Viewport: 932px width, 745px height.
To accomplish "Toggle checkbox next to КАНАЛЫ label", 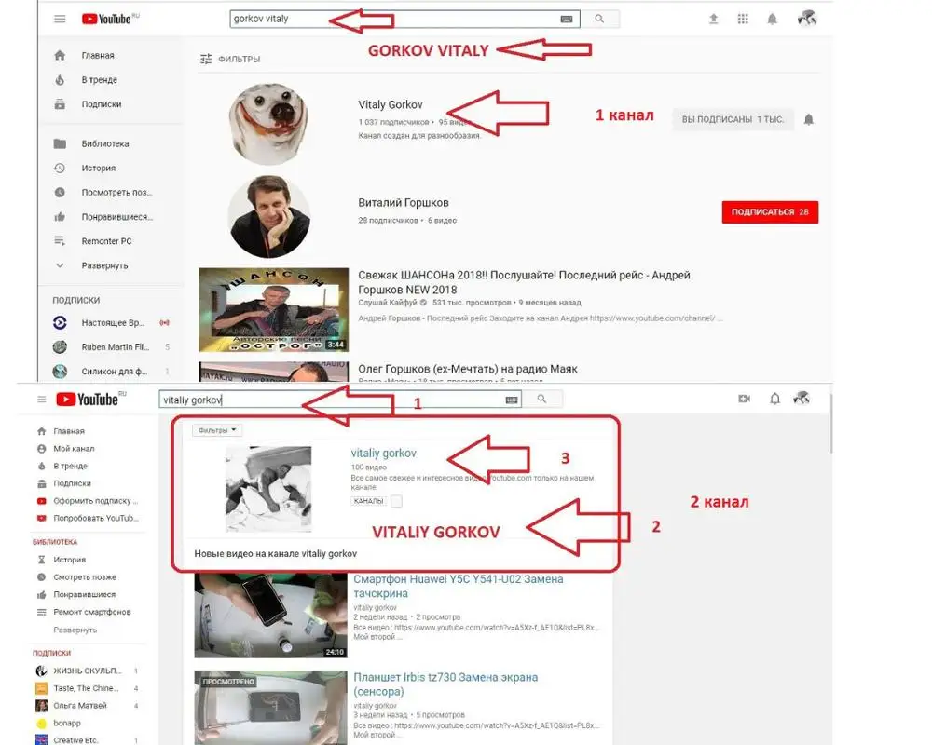I will 396,501.
